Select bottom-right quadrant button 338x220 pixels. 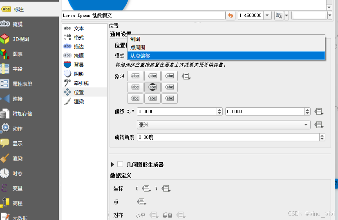[170, 98]
